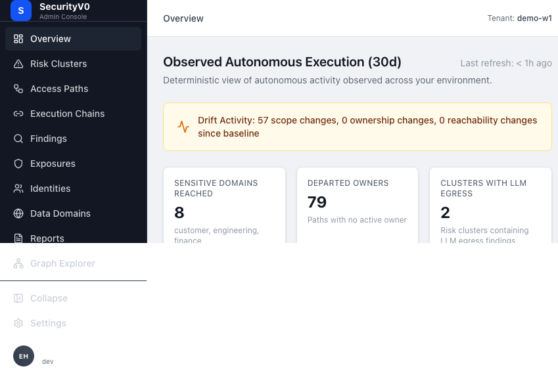
Task: Click the Tenant demo-w1 label
Action: pyautogui.click(x=520, y=18)
